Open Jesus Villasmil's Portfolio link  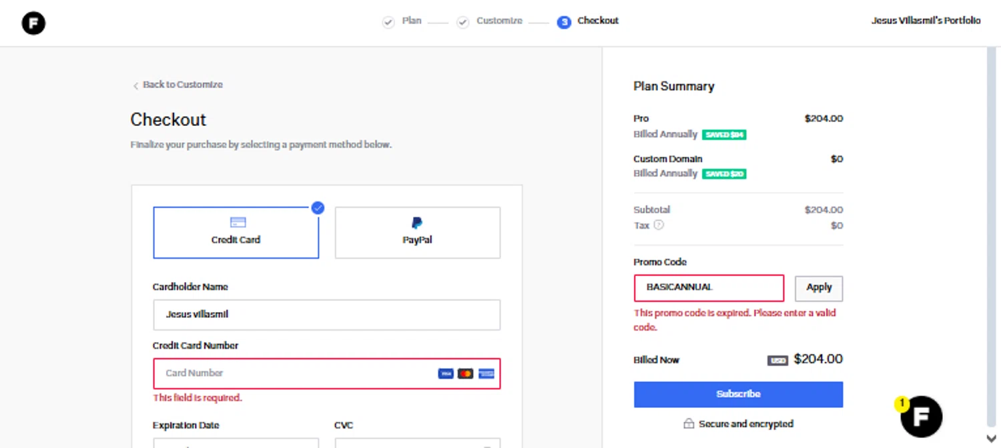[926, 21]
